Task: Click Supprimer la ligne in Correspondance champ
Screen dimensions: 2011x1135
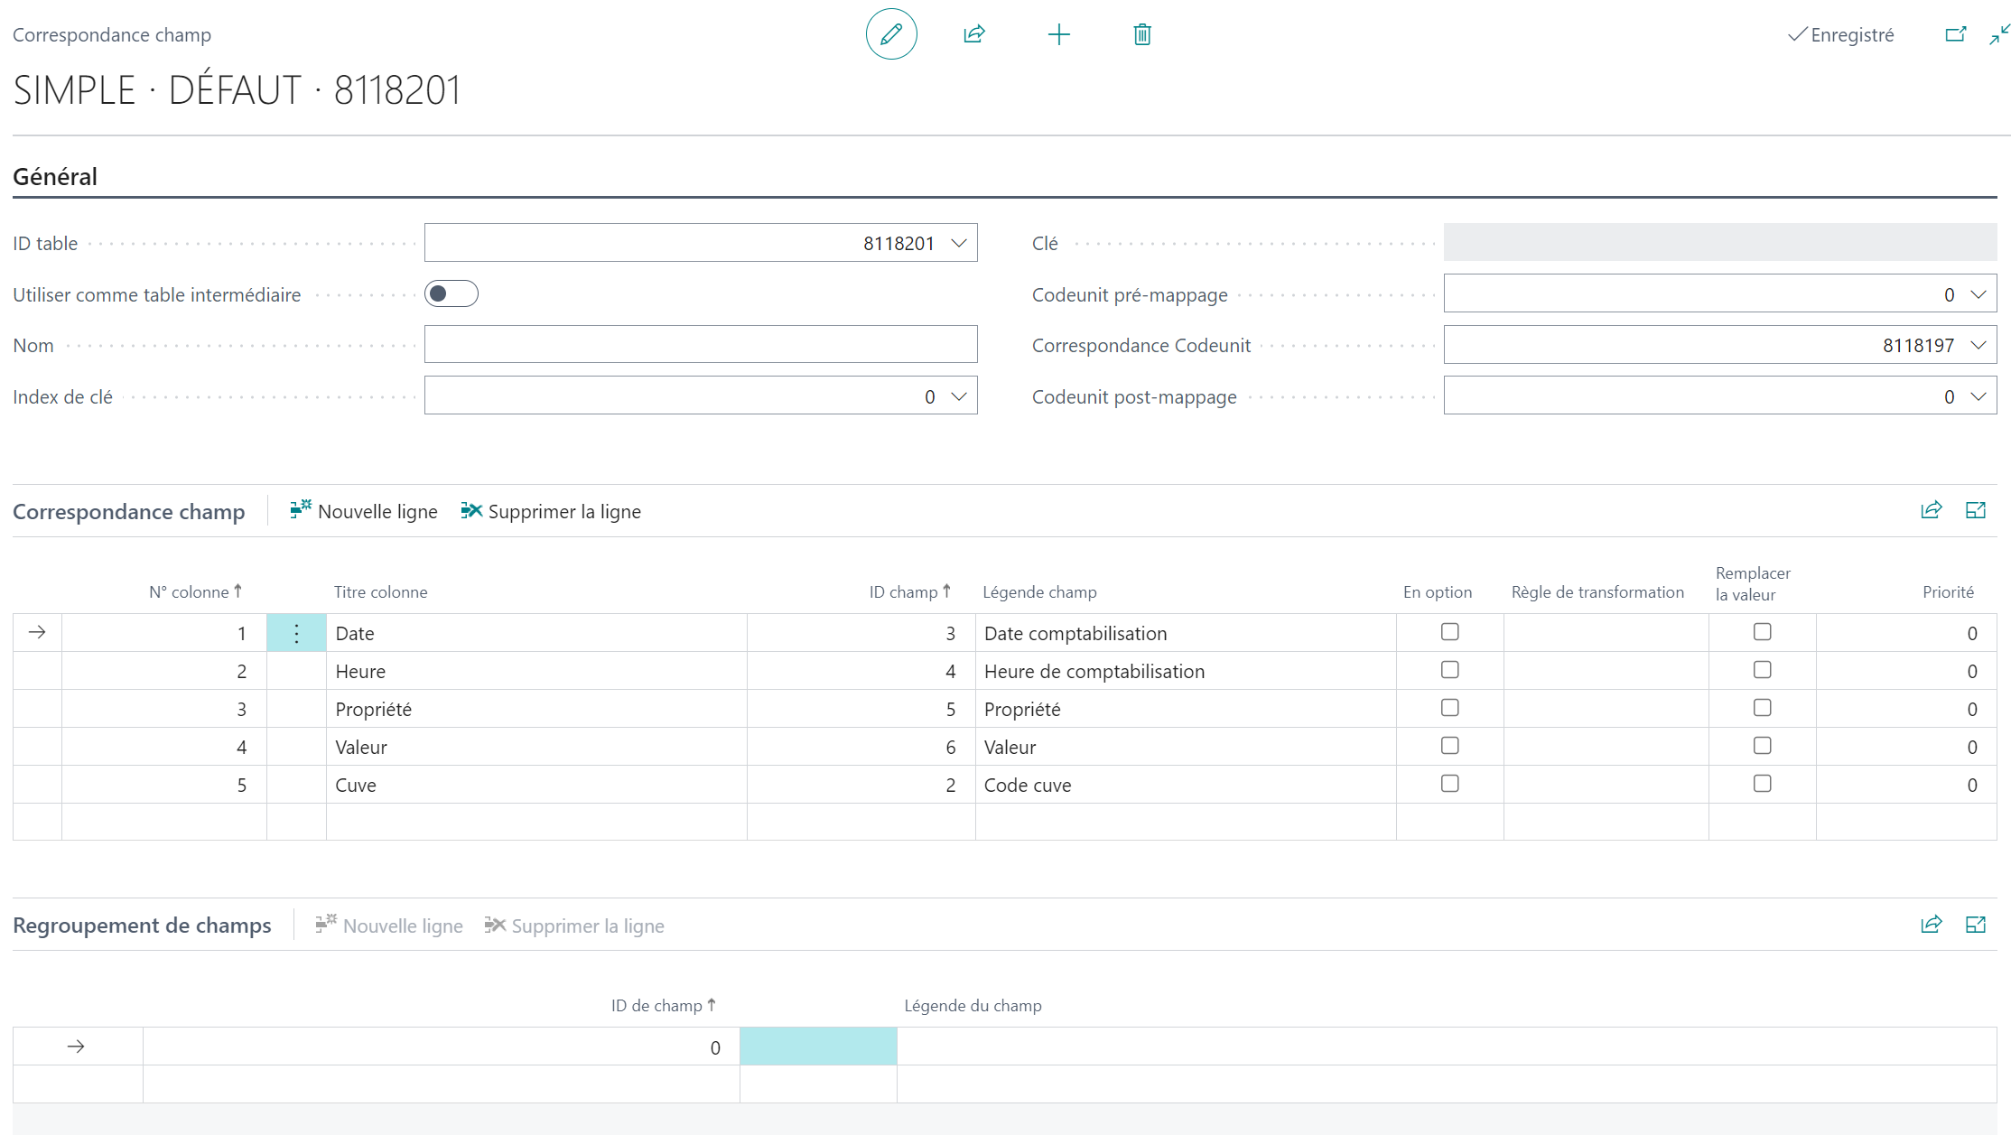Action: [551, 511]
